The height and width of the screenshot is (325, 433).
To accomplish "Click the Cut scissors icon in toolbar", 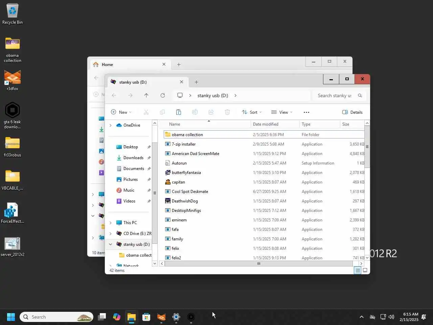I will [146, 112].
